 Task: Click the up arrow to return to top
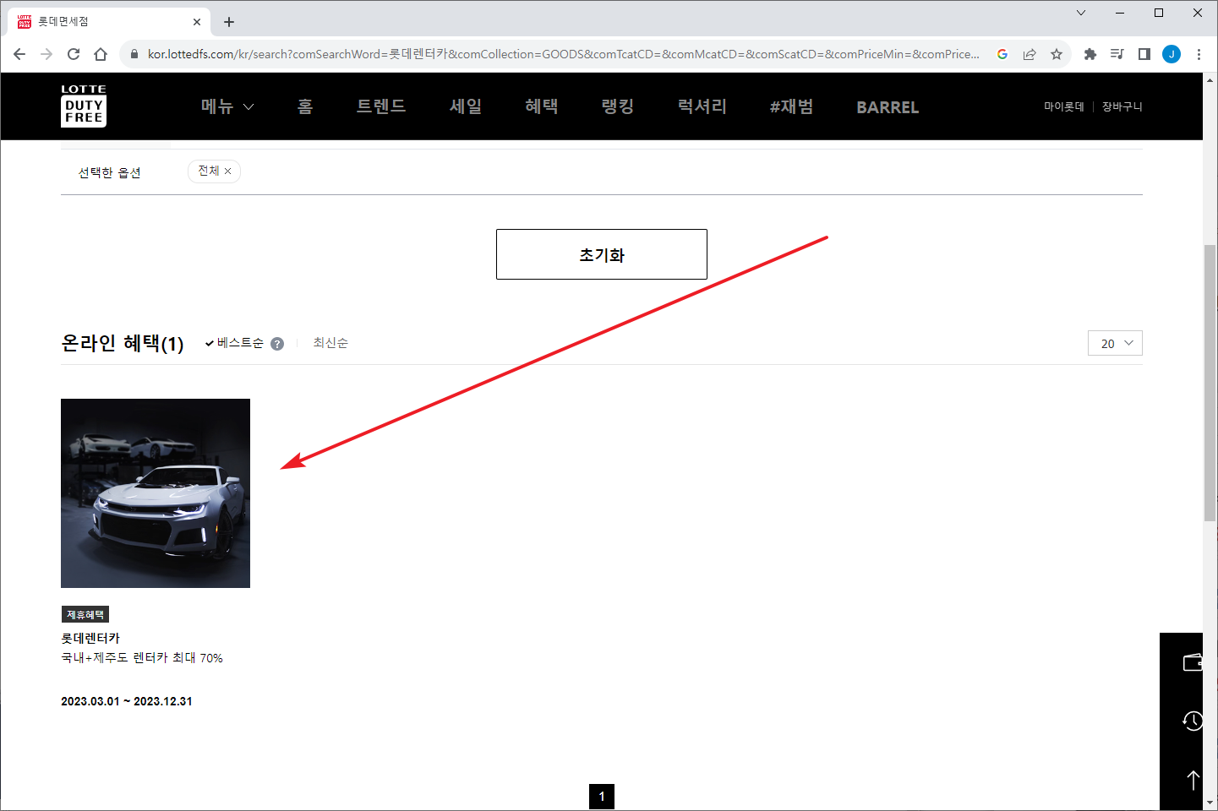tap(1193, 780)
